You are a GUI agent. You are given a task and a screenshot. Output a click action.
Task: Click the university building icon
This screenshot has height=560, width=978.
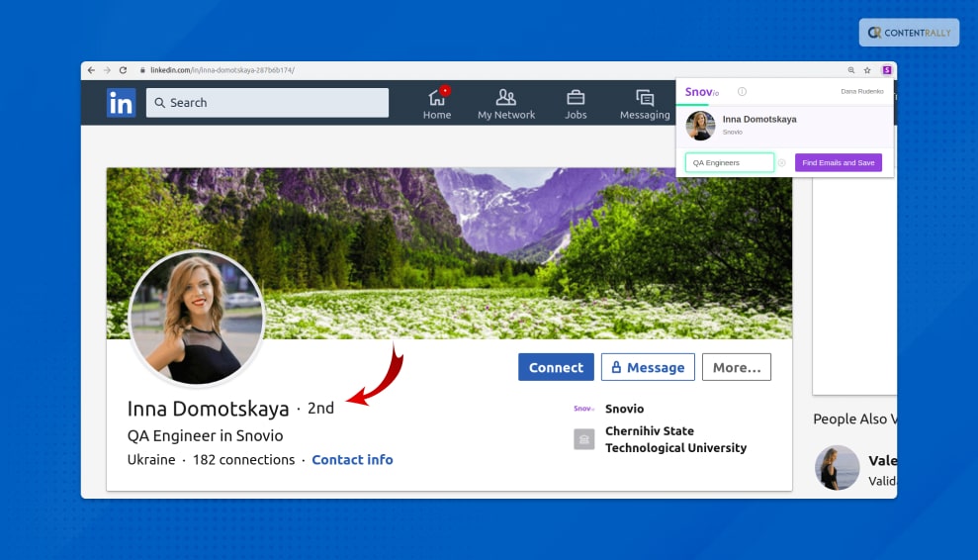point(583,439)
